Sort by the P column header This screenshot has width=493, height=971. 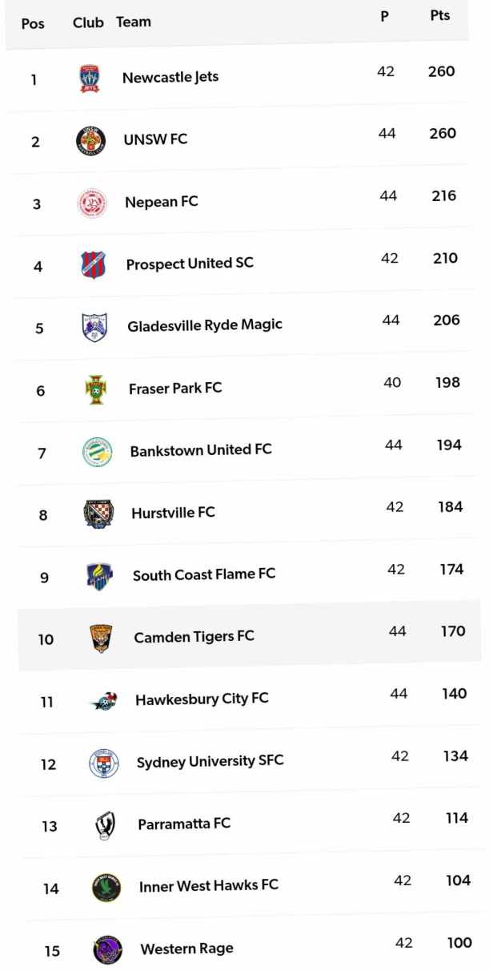click(385, 16)
